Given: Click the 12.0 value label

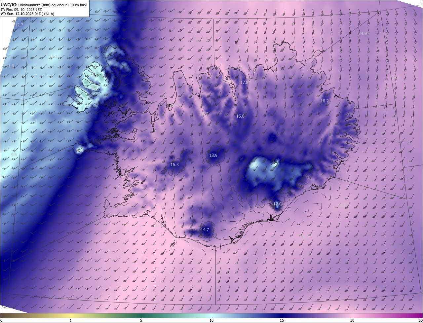Looking at the screenshot, I should pos(277,204).
